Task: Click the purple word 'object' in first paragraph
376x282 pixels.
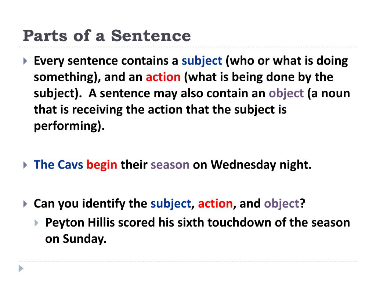Action: (x=286, y=94)
